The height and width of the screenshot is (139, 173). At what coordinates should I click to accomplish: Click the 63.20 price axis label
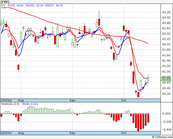click(x=166, y=12)
